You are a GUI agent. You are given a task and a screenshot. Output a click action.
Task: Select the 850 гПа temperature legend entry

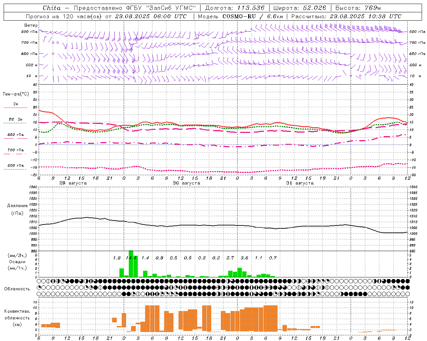pos(16,135)
